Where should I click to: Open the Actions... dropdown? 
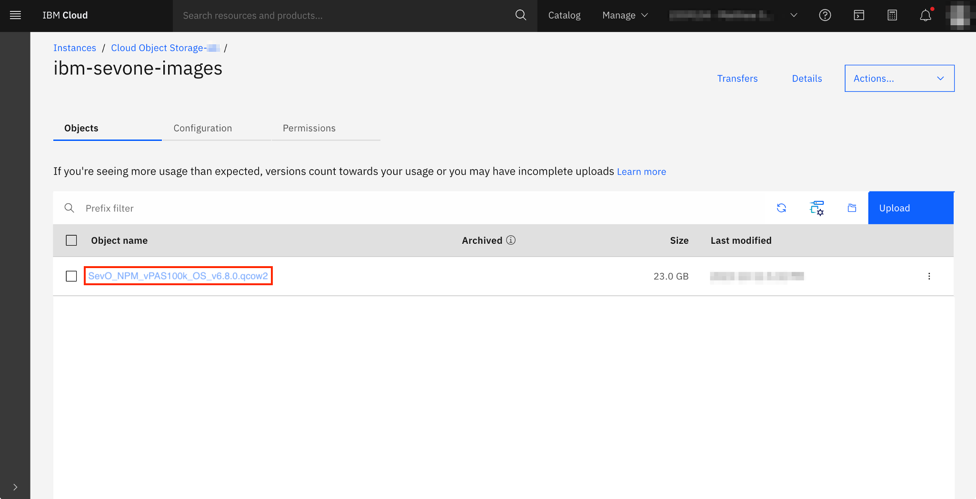[x=899, y=79]
